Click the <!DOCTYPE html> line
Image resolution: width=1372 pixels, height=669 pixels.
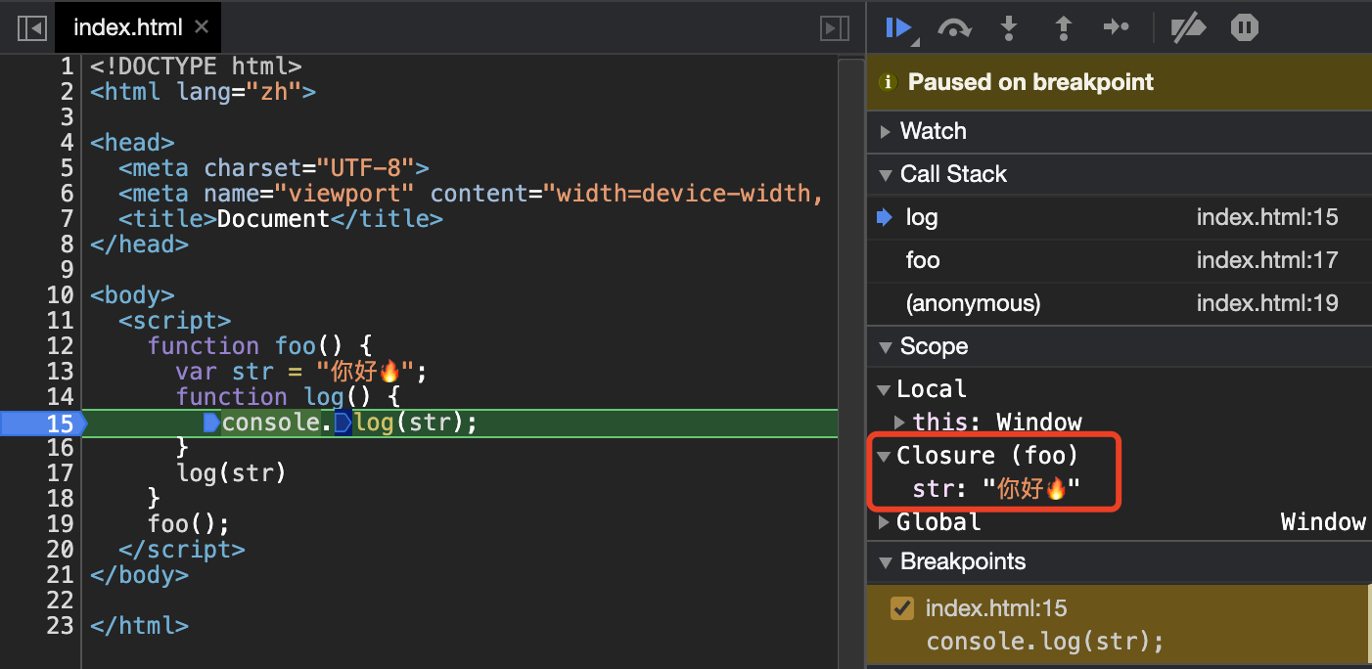tap(196, 67)
